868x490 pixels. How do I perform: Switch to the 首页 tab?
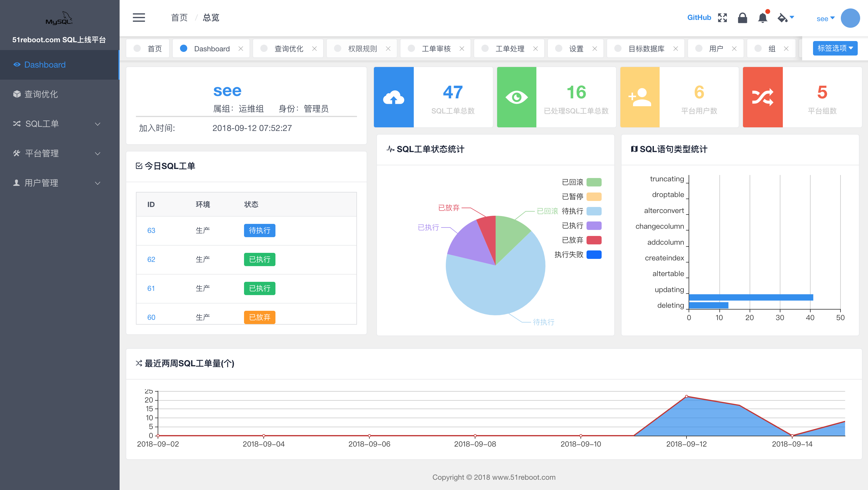pos(148,49)
